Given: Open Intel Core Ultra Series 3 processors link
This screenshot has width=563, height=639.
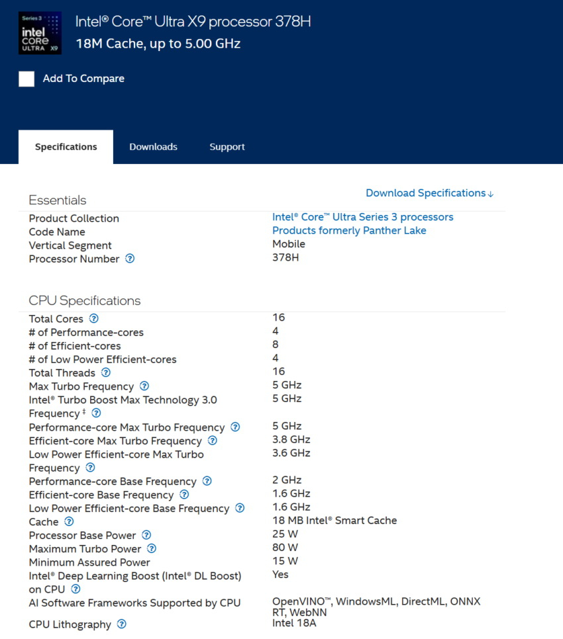Looking at the screenshot, I should pyautogui.click(x=362, y=217).
